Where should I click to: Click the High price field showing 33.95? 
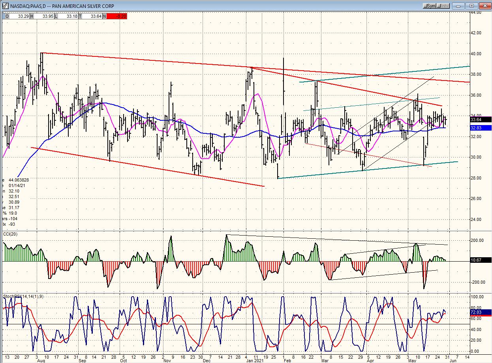44,16
